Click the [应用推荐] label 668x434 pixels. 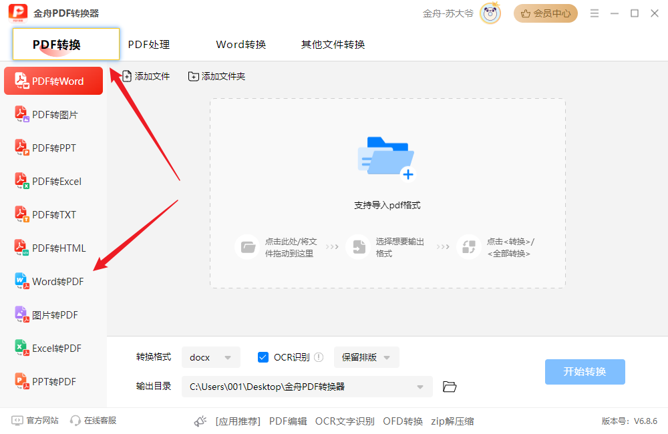(238, 421)
